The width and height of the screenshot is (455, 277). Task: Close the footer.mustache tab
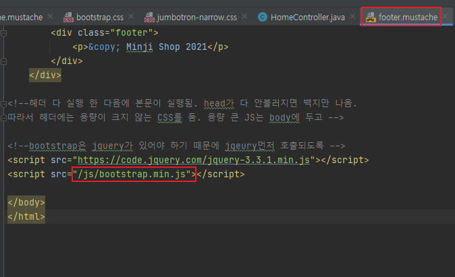point(445,16)
